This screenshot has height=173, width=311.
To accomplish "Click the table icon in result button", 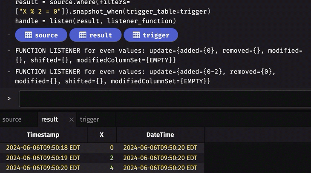I will tap(83, 35).
